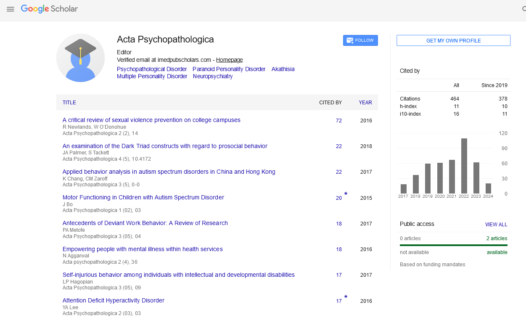Viewport: 526px width, 318px height.
Task: Click cited-by count for Deviant Work Behavior
Action: click(339, 224)
